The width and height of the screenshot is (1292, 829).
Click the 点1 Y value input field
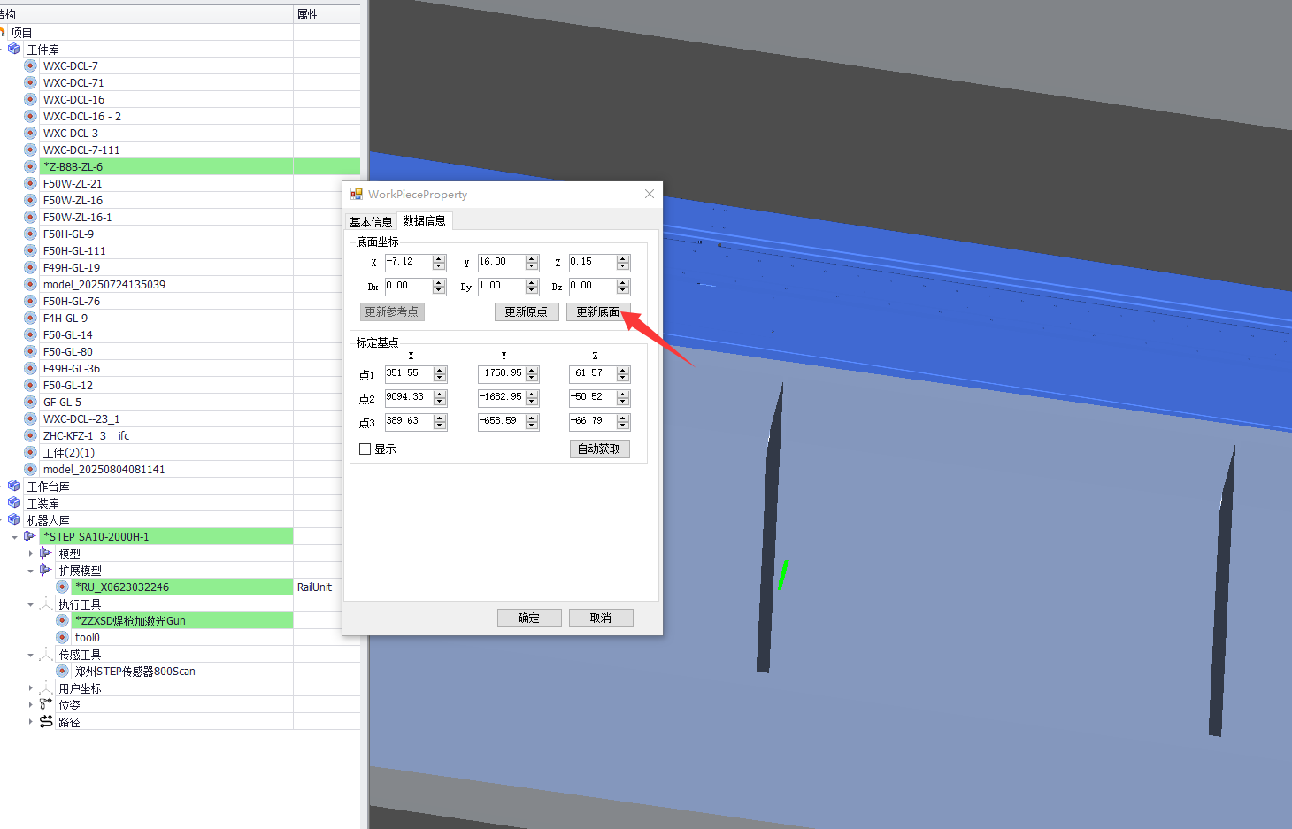pos(501,373)
